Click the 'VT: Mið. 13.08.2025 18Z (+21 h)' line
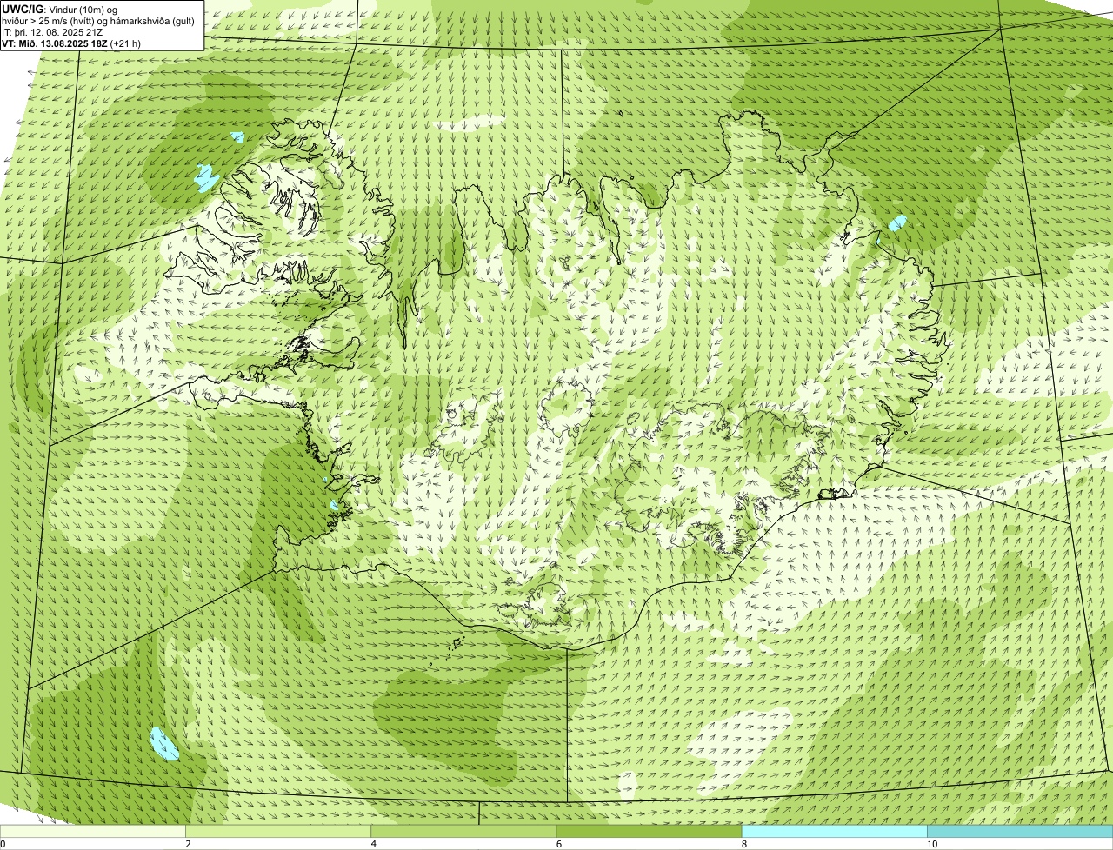The image size is (1113, 850). 71,43
